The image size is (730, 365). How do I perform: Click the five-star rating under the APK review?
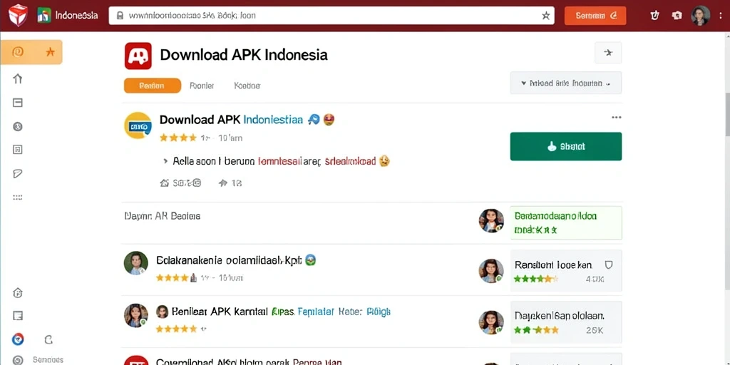(177, 329)
